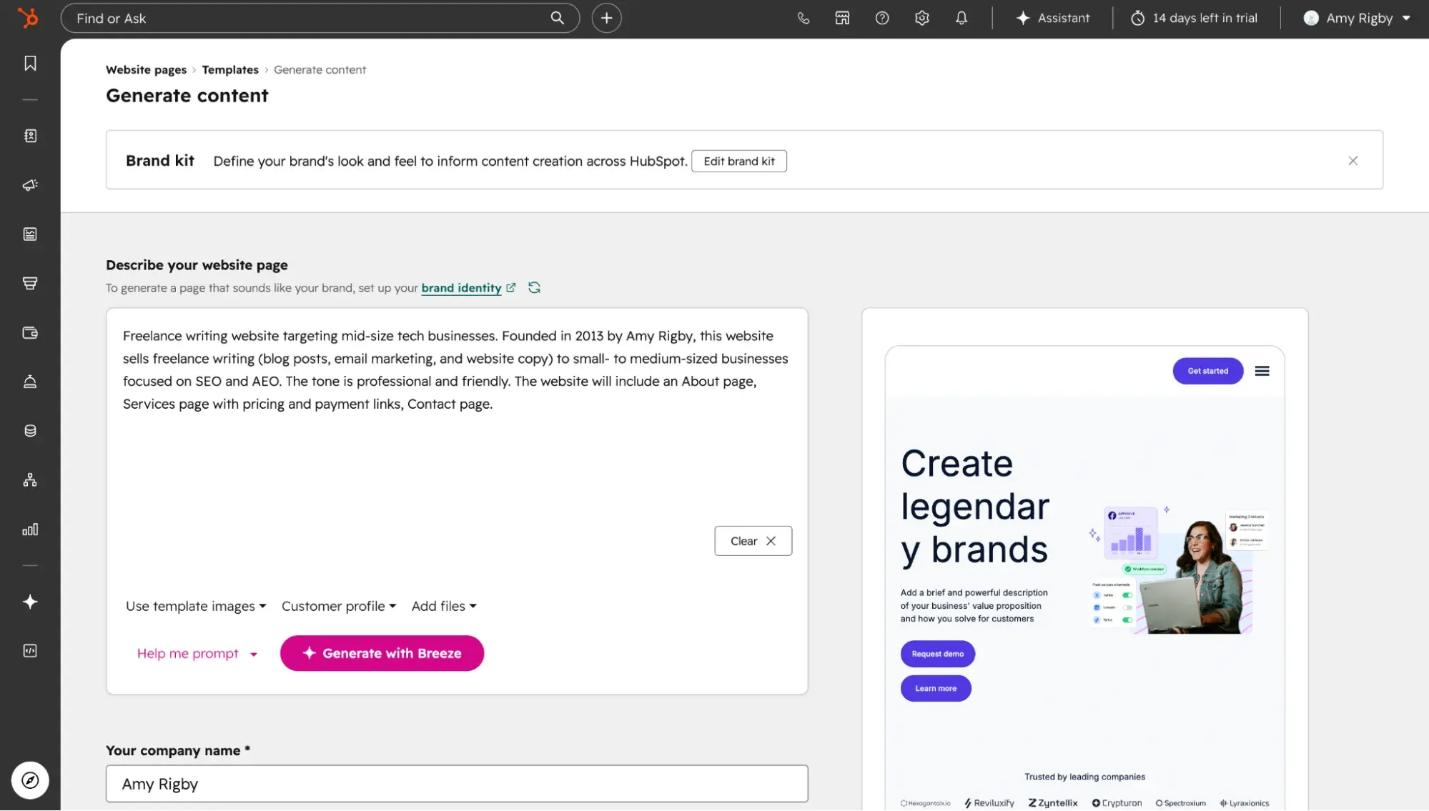Go to Website pages breadcrumb
The image size is (1429, 811).
(146, 70)
